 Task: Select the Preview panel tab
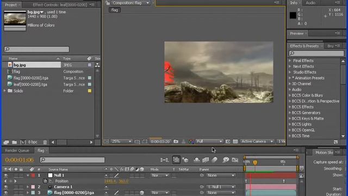click(x=296, y=33)
